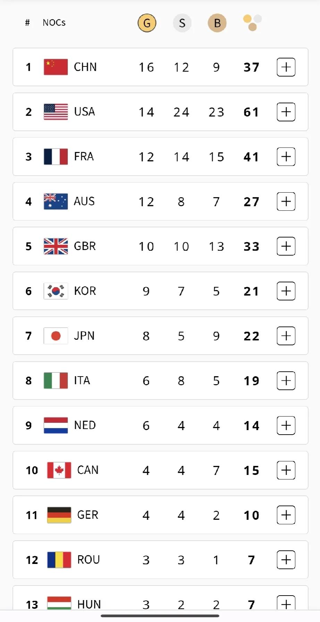The image size is (320, 622).
Task: Tap the Great Britain flag icon
Action: [56, 246]
